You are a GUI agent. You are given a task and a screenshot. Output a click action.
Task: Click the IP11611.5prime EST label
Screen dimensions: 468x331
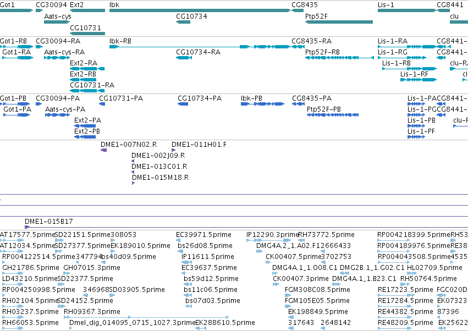point(208,257)
